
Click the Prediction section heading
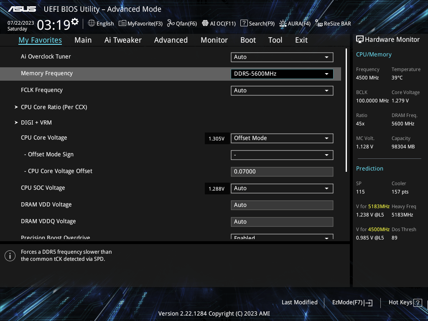point(369,169)
